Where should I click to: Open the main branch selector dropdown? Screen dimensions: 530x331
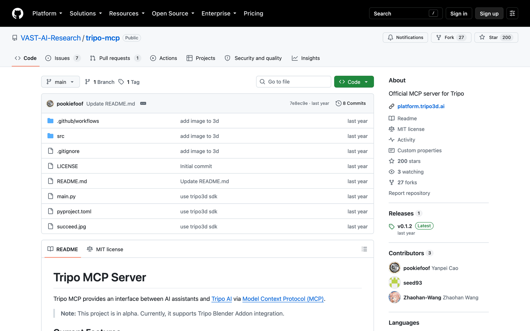coord(61,82)
